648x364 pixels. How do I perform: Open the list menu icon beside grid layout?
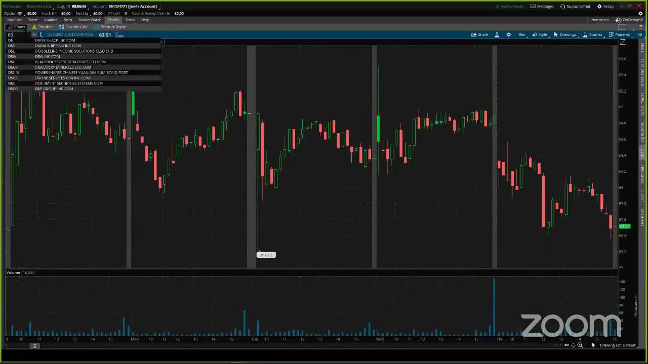[639, 27]
